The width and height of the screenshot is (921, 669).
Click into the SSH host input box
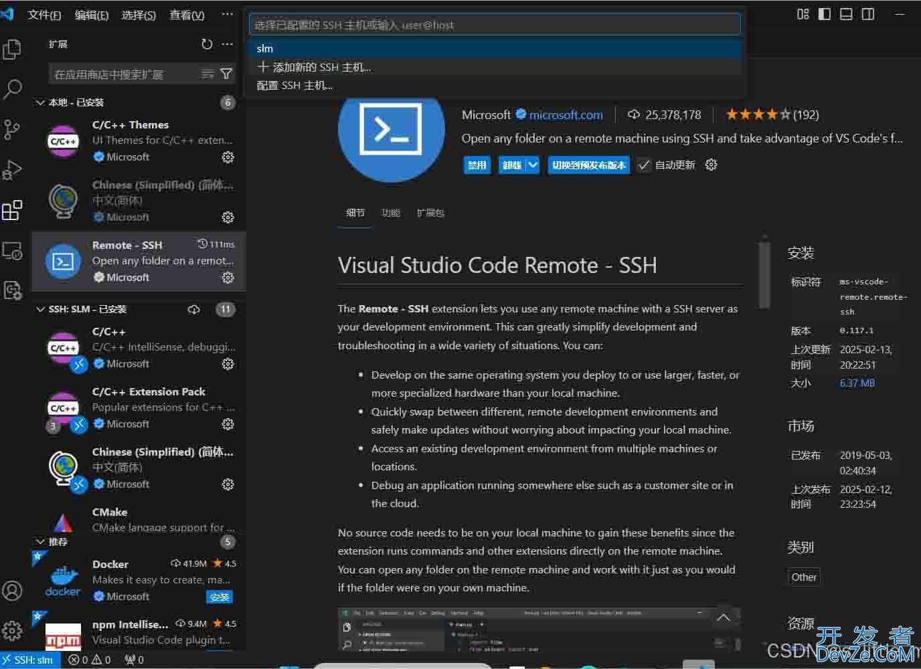(x=495, y=25)
